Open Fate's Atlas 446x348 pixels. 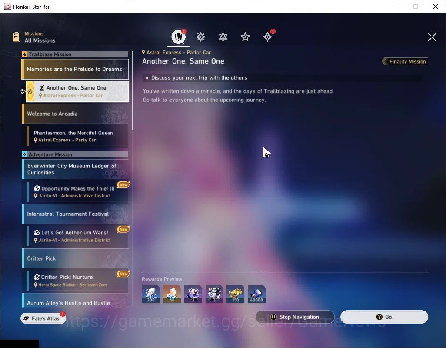point(43,318)
